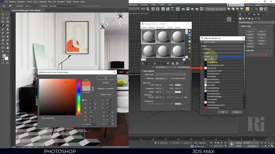Click the Aggiungi a campioni button

pyautogui.click(x=106, y=89)
